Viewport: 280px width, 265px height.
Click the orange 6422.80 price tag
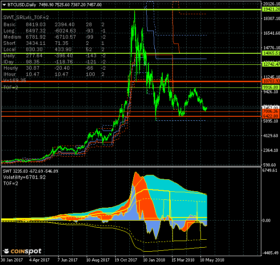pos(270,116)
